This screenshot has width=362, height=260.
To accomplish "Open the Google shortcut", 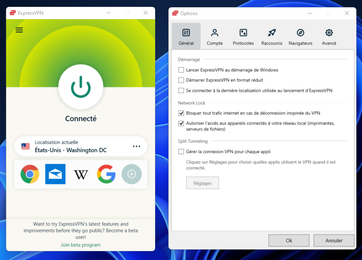I will click(106, 174).
